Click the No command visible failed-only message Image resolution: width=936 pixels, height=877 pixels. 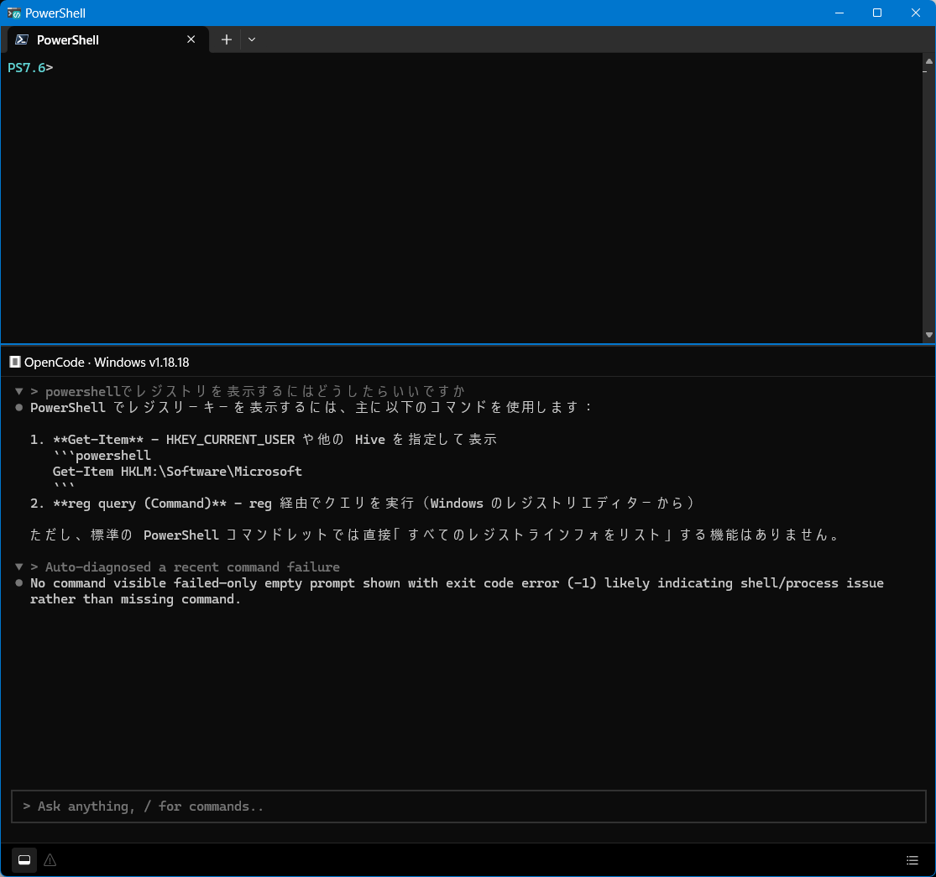tap(457, 591)
